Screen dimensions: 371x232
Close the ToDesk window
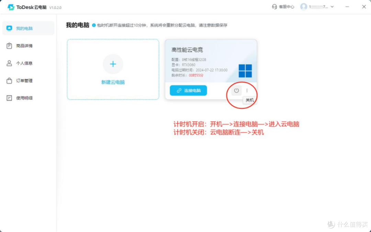pos(364,7)
